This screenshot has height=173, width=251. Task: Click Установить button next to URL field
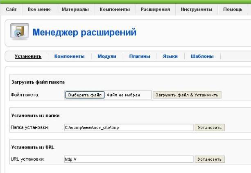(210, 159)
